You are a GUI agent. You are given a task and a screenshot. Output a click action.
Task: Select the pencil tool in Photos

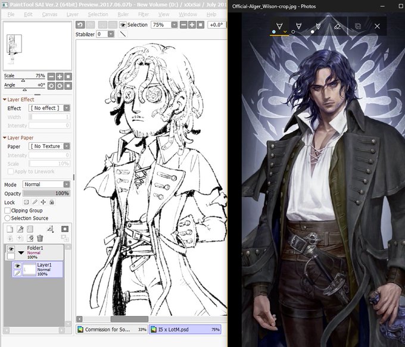pyautogui.click(x=299, y=26)
